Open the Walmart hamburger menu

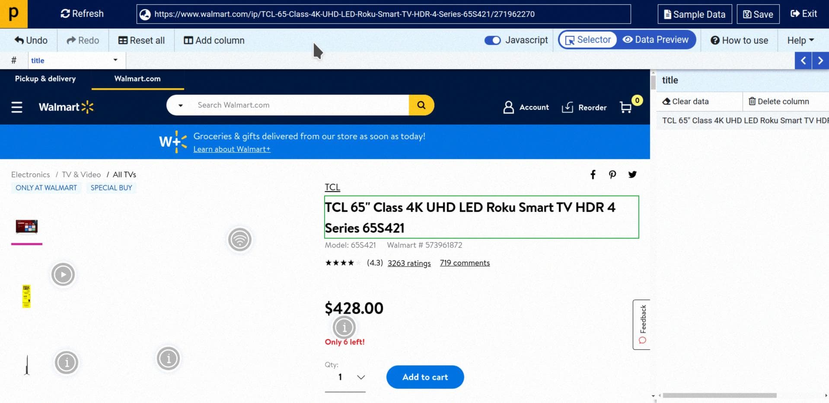[x=17, y=107]
